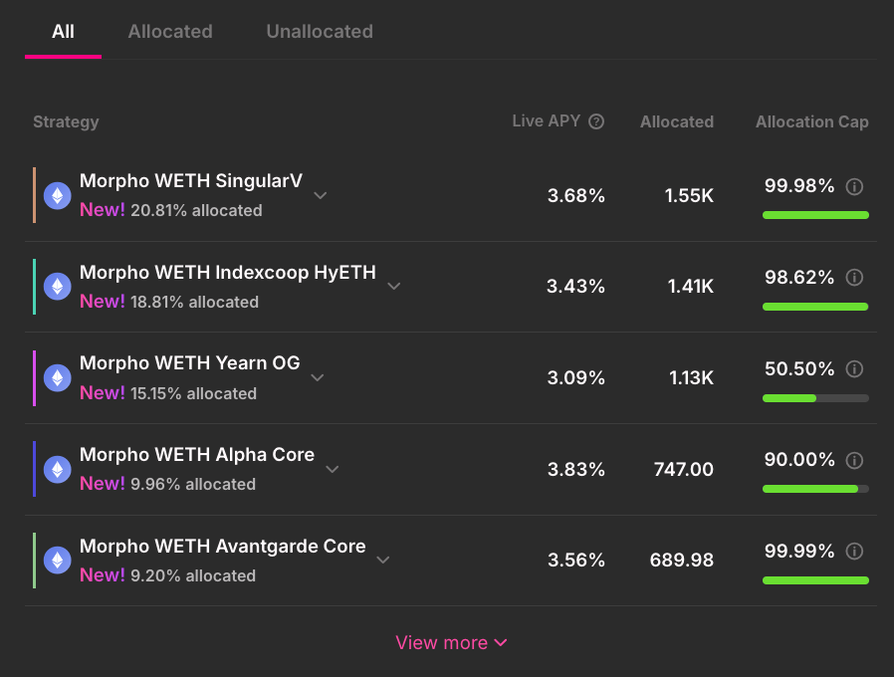Click the Allocated column header
Screen dimensions: 894x677
677,122
